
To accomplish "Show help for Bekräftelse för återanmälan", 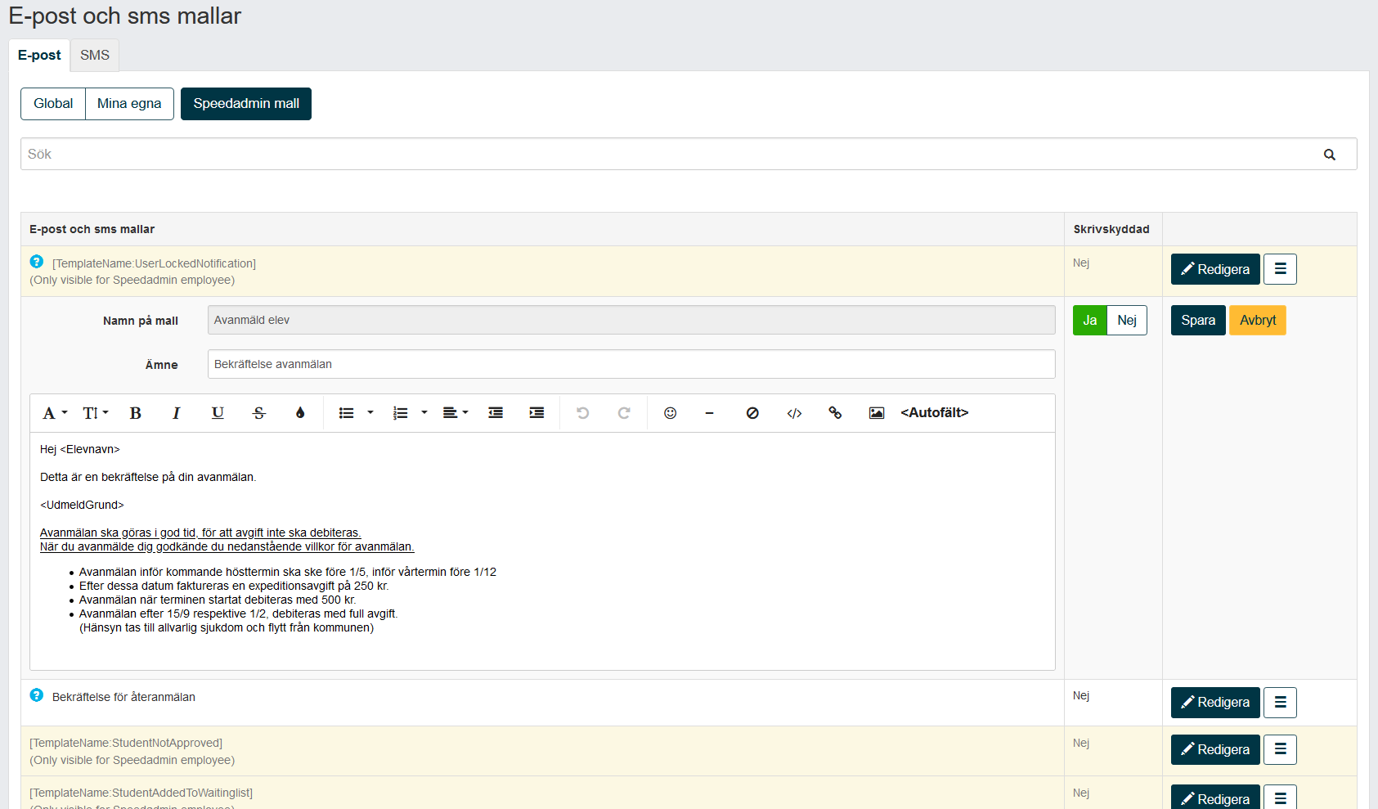I will tap(37, 695).
